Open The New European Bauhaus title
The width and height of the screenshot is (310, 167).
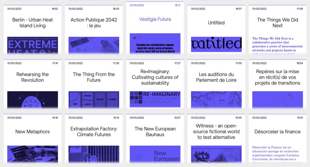click(155, 132)
